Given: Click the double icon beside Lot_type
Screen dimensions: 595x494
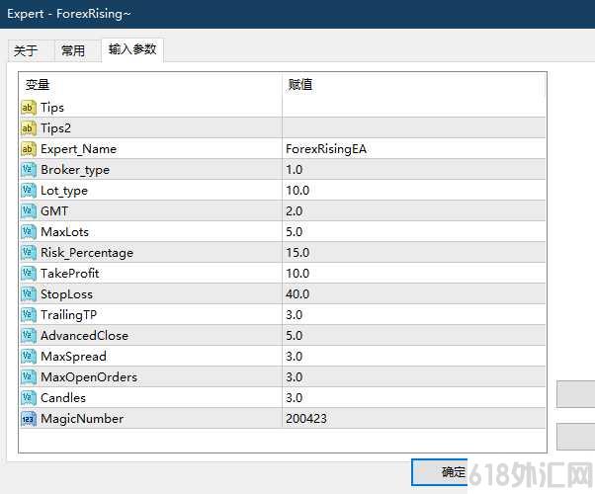Looking at the screenshot, I should click(29, 191).
